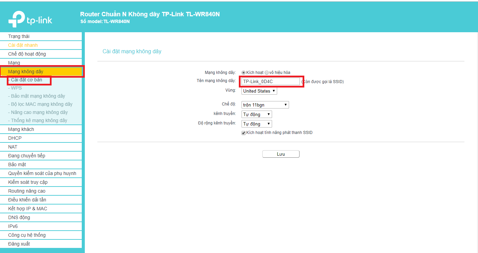Screen dimensions: 478x253
Task: Open Bộ lọc MAC mạng không dây
Action: click(40, 104)
